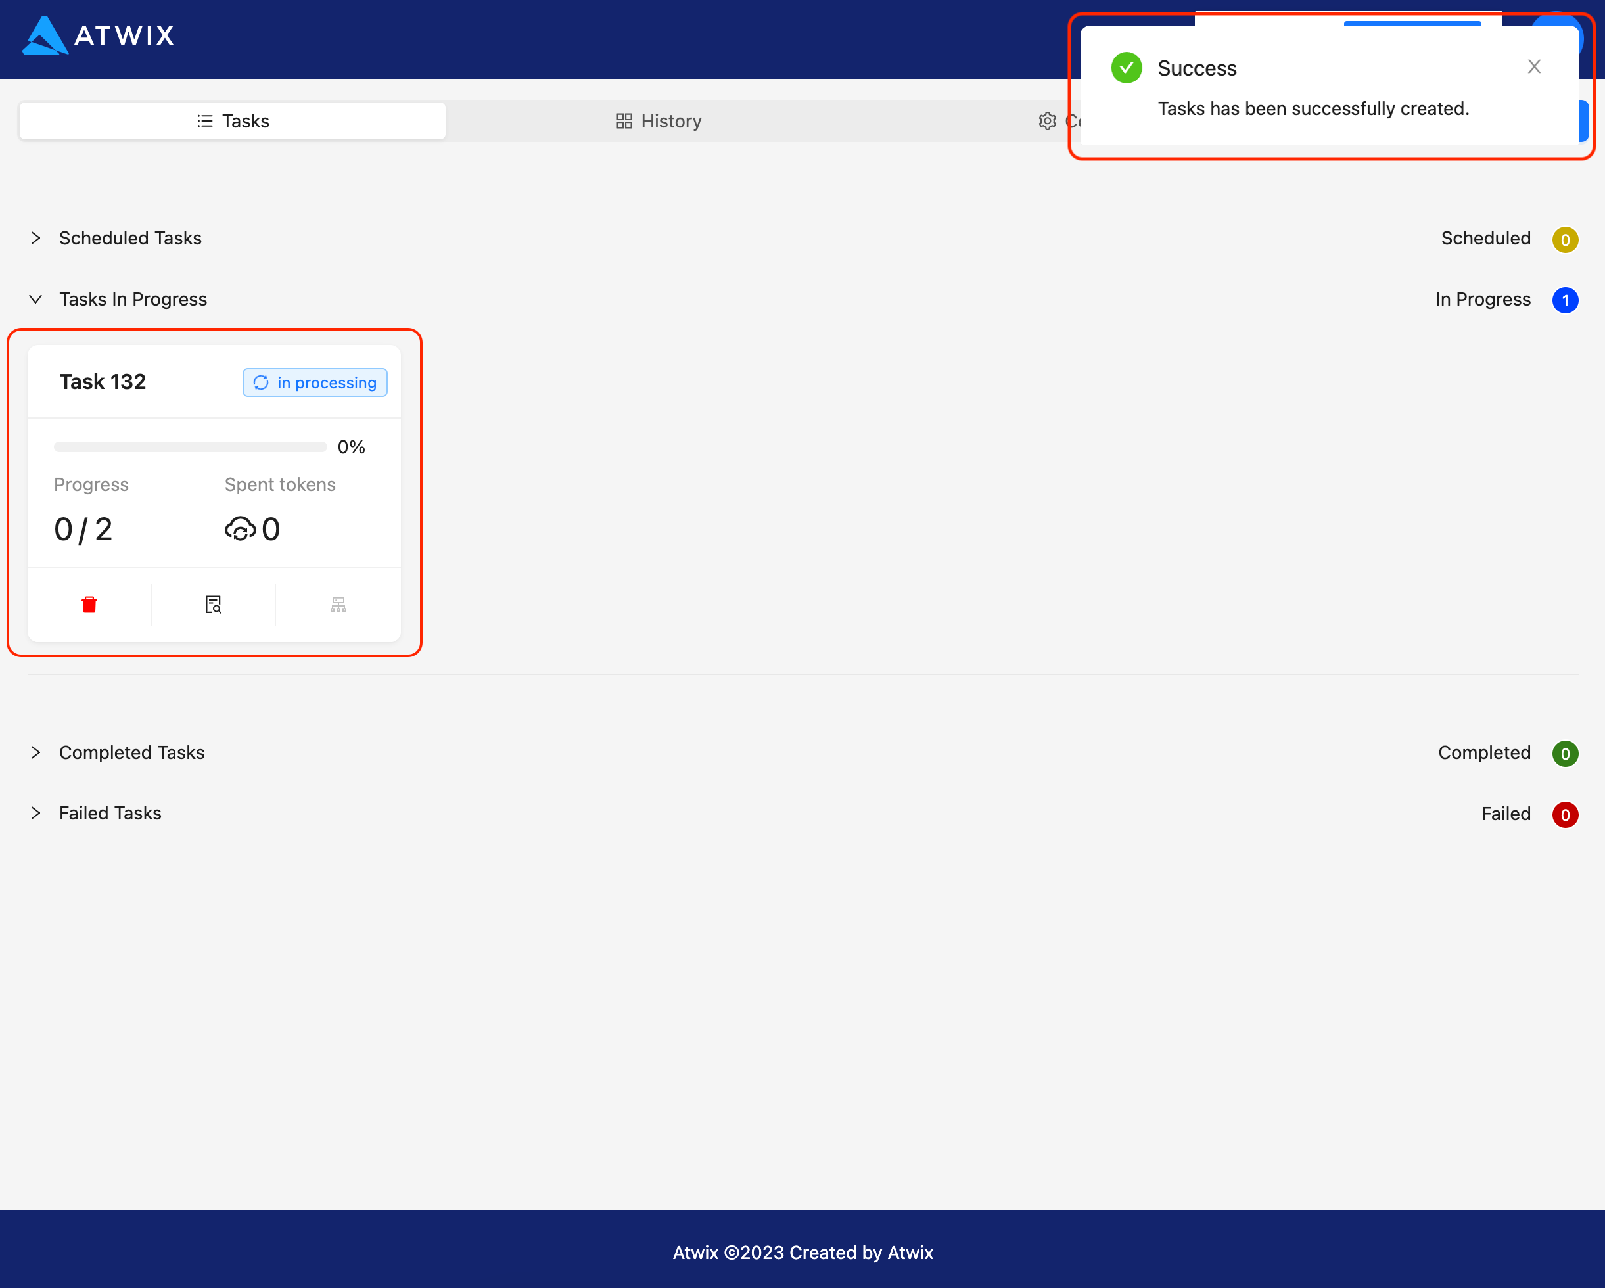The width and height of the screenshot is (1605, 1288).
Task: Toggle the Scheduled counter badge
Action: click(x=1566, y=240)
